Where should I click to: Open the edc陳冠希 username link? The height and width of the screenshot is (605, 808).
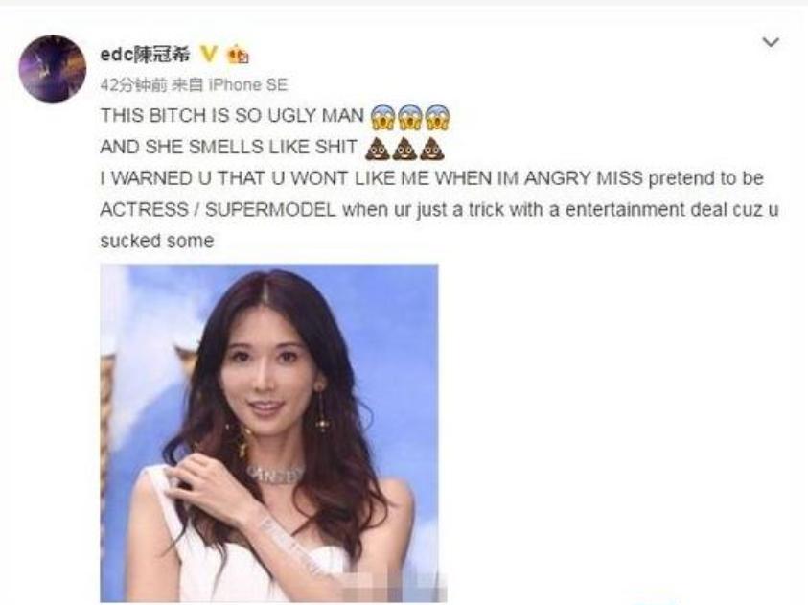(x=145, y=54)
